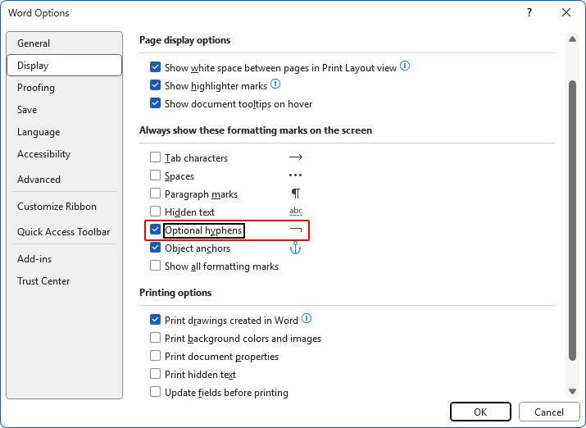
Task: Switch to the Advanced category
Action: [x=39, y=180]
